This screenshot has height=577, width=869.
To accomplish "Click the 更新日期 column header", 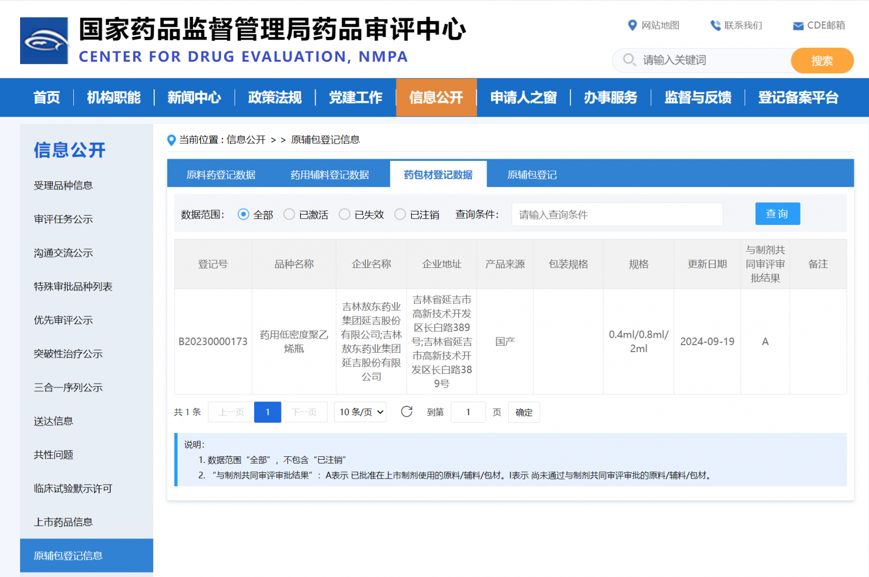I will tap(707, 264).
